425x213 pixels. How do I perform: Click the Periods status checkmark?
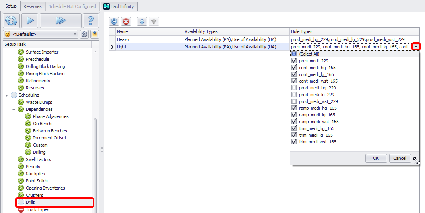[21, 167]
